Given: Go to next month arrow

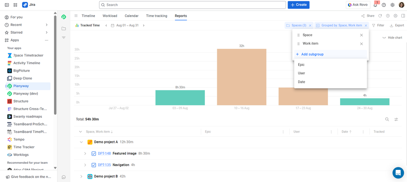Looking at the screenshot, I should coord(143,25).
